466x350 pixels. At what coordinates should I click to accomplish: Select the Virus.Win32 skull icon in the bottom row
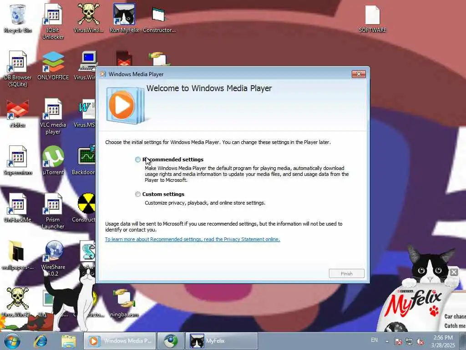[x=18, y=302]
